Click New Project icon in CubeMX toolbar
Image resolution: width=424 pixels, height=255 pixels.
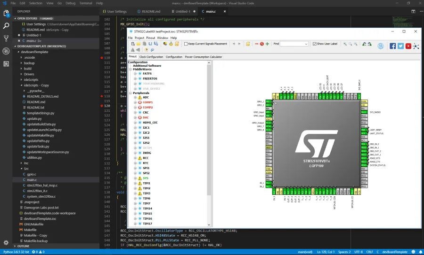133,44
